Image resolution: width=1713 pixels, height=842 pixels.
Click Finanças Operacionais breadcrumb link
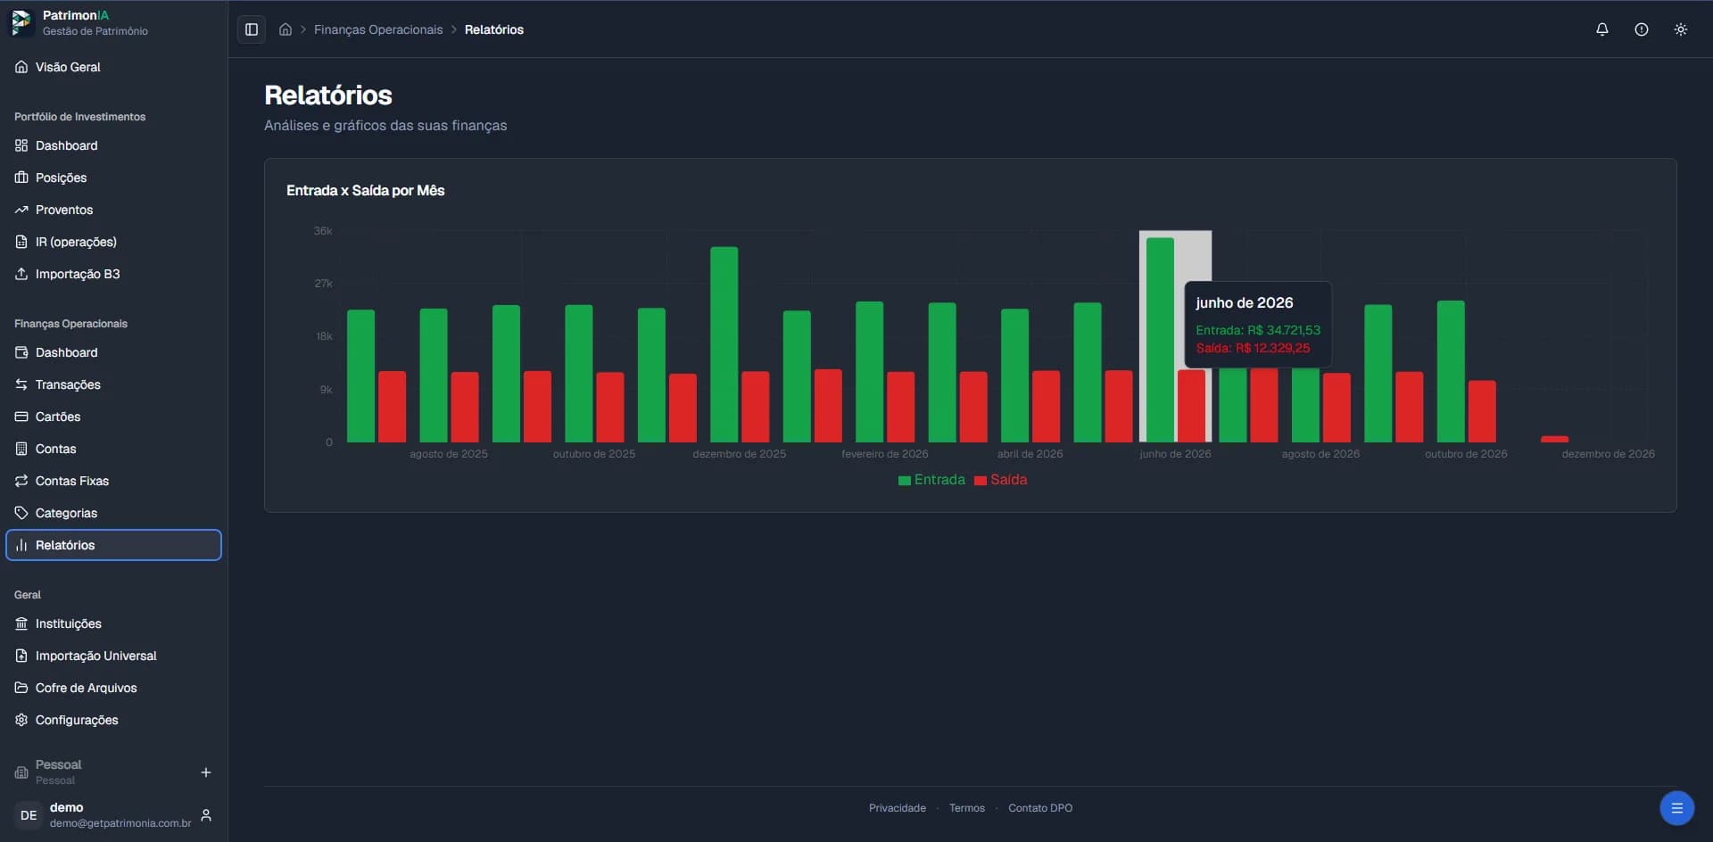[x=378, y=29]
